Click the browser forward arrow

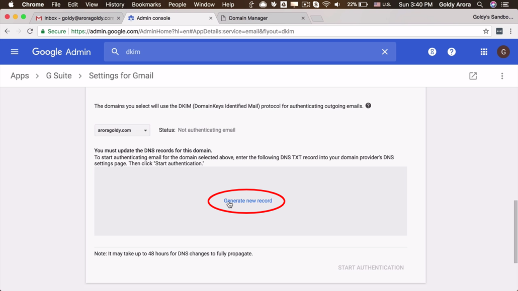pyautogui.click(x=19, y=31)
